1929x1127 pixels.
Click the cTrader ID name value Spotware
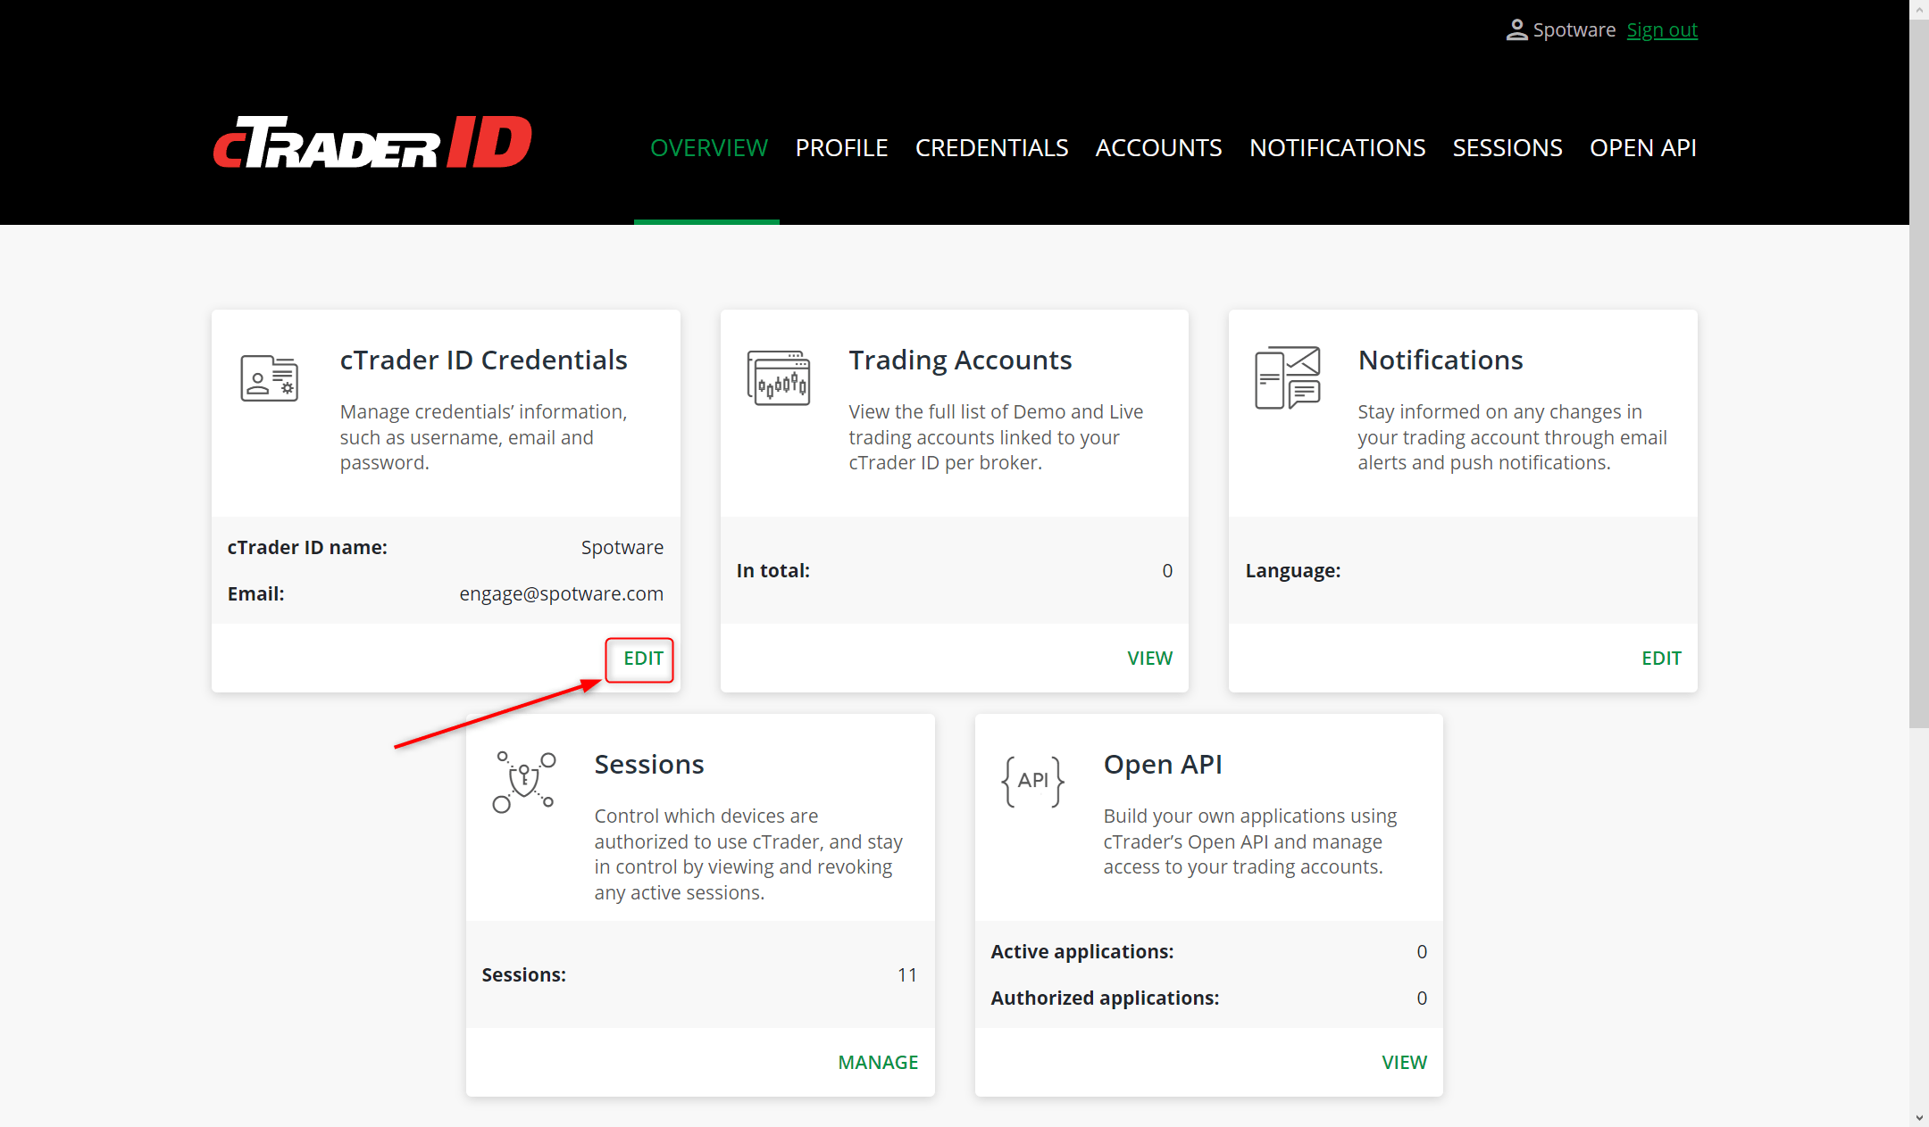pos(622,548)
